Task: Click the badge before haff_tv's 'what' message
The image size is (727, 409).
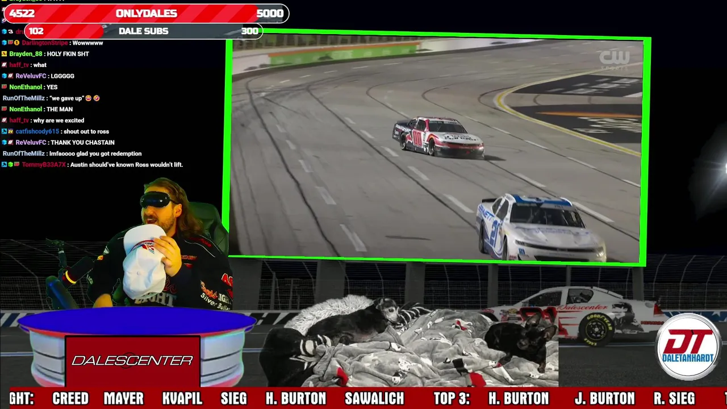Action: pyautogui.click(x=5, y=65)
